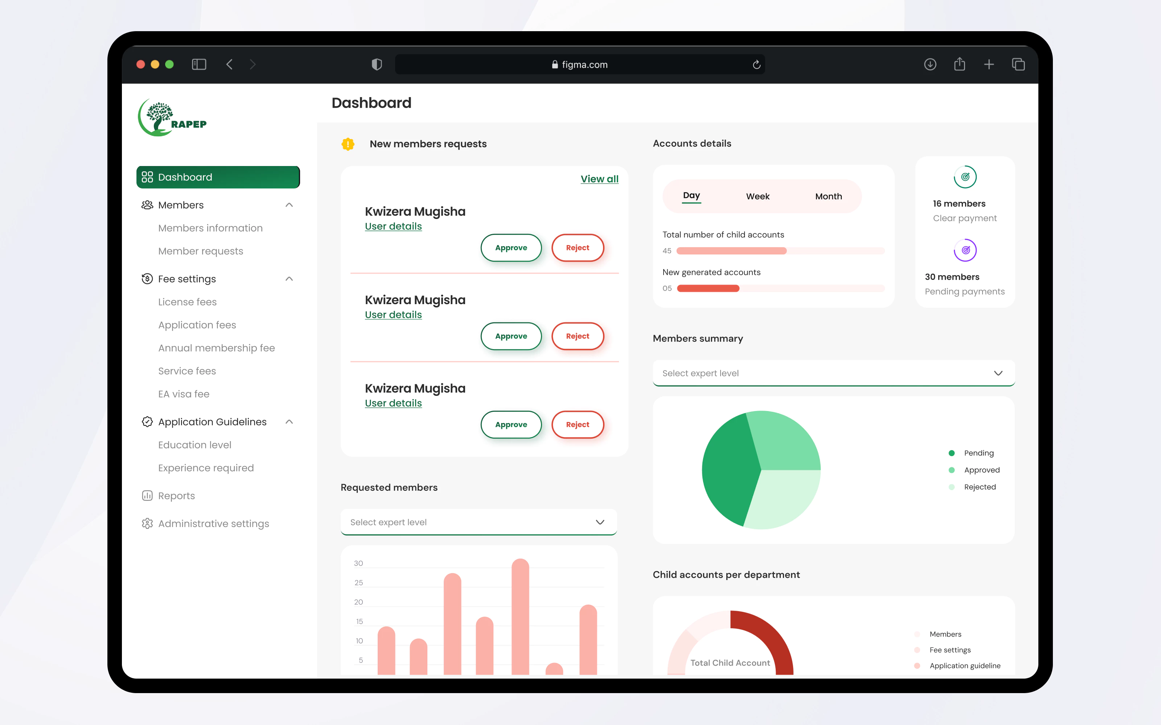Collapse the Application Guidelines chevron
This screenshot has width=1161, height=725.
pos(289,422)
